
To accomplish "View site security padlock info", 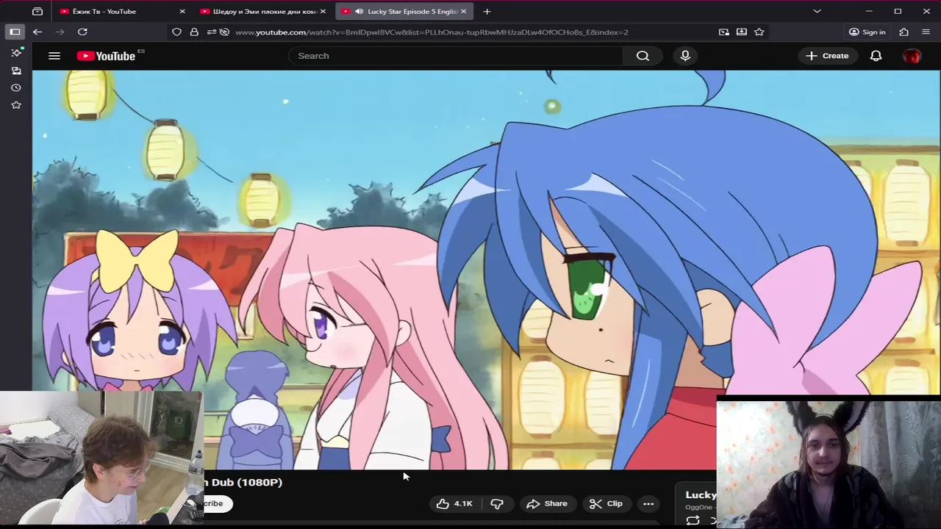I will (x=194, y=32).
